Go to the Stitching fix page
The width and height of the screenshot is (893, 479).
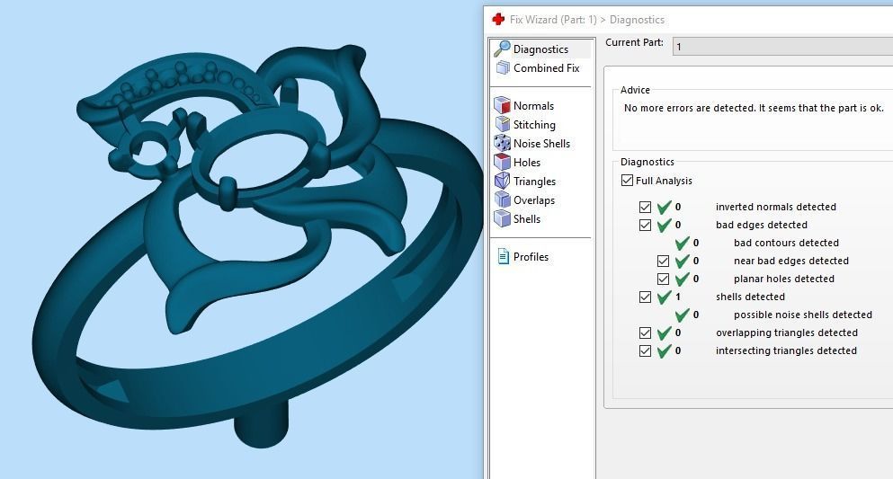tap(533, 125)
